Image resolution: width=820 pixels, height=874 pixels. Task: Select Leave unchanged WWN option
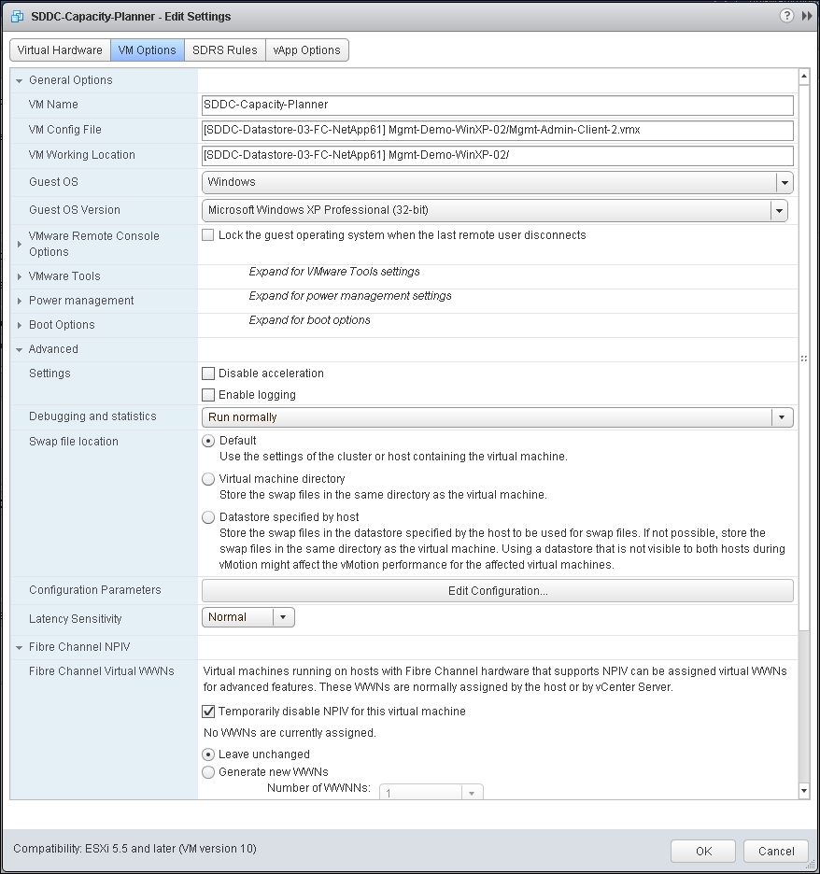point(208,754)
